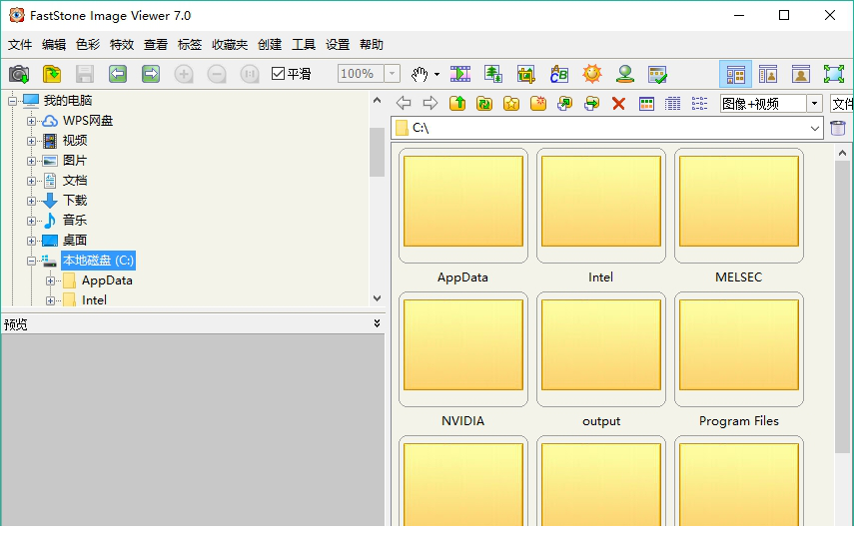
Task: Open the 收藏夹 menu
Action: pos(230,45)
